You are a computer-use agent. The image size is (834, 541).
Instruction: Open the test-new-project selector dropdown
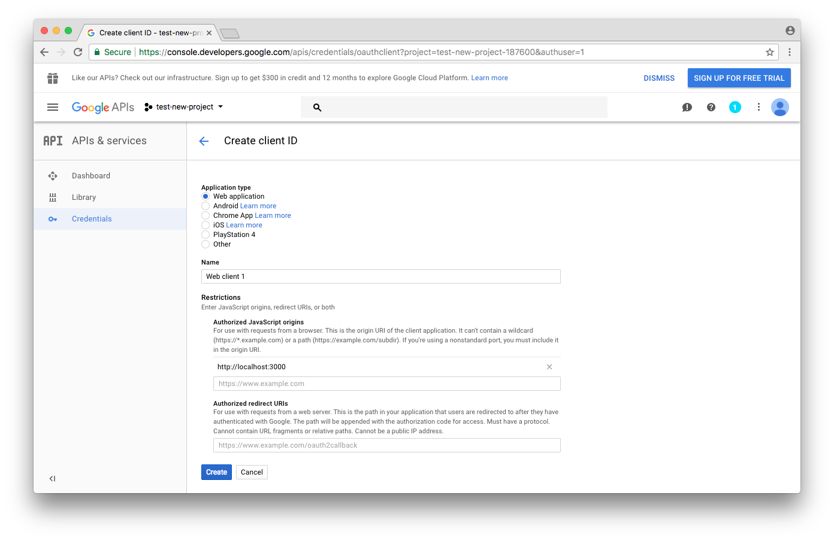(184, 107)
